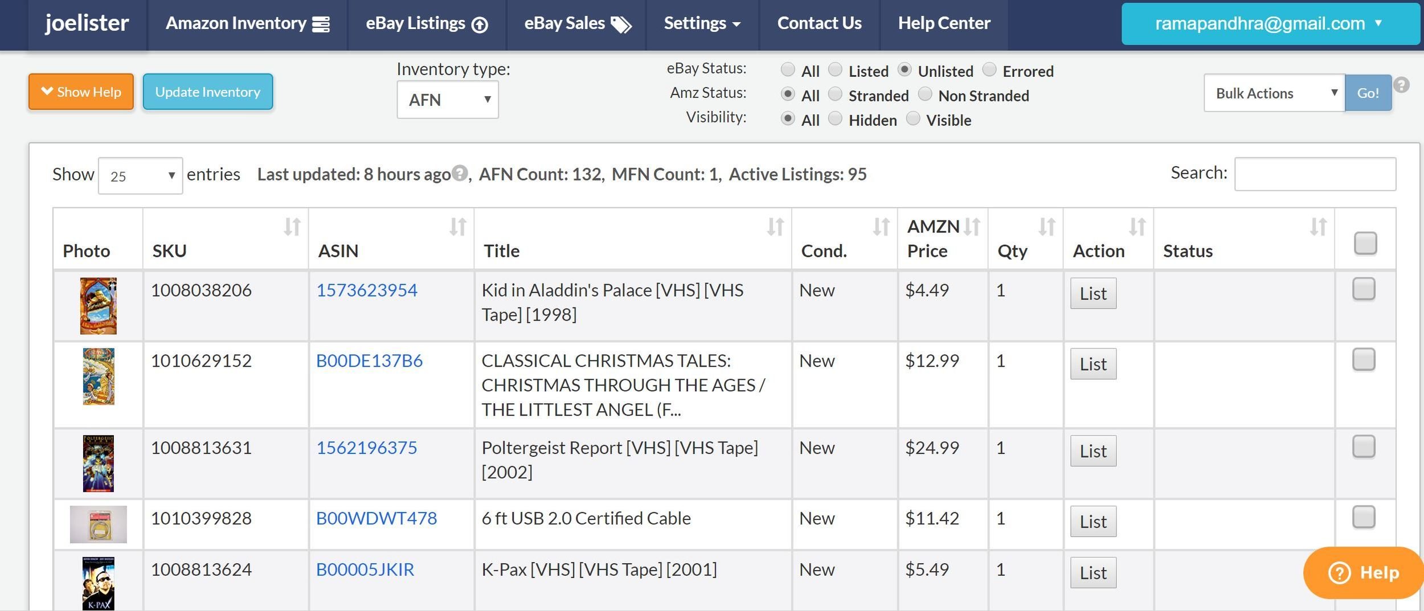The image size is (1424, 611).
Task: Click the title '6 ft USB 2.0 Certified Cable'
Action: point(586,519)
